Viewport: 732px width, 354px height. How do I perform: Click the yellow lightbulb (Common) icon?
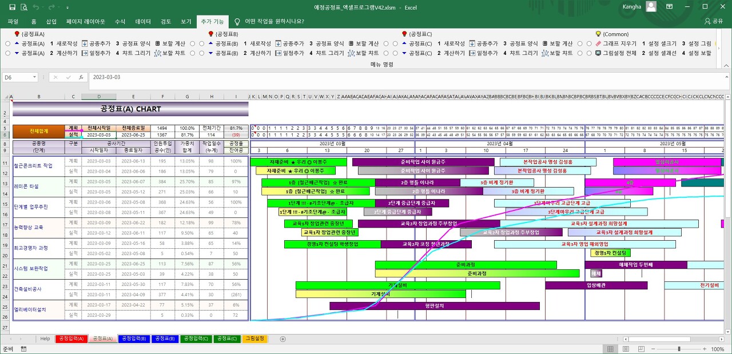tap(598, 34)
